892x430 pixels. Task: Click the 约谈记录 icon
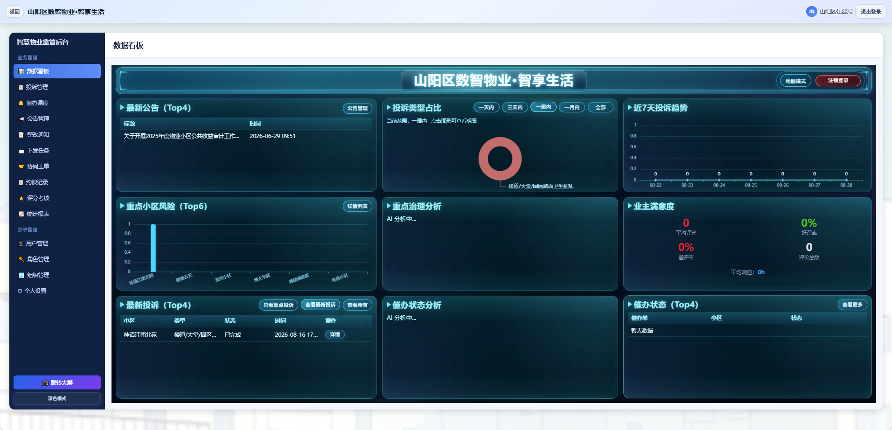21,182
